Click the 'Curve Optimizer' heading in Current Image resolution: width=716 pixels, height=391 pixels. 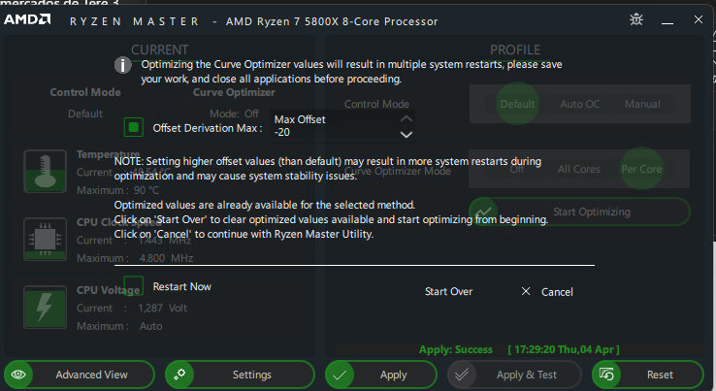(x=234, y=92)
